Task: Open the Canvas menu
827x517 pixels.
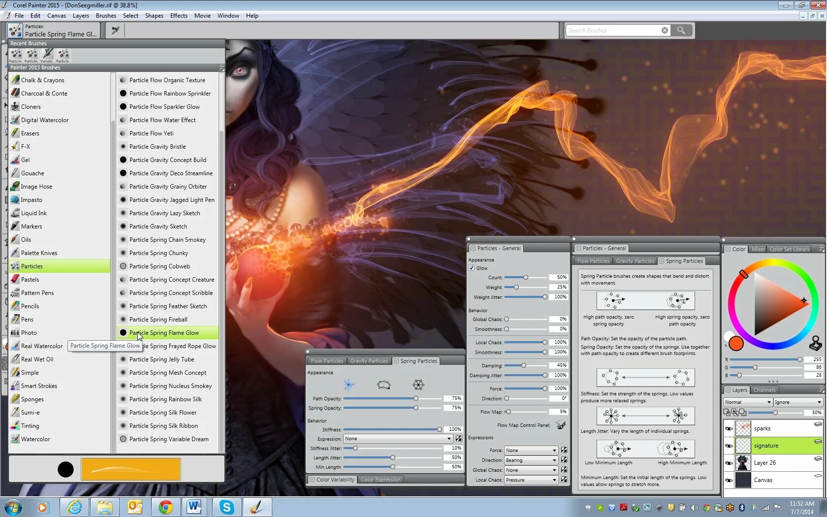Action: (57, 16)
